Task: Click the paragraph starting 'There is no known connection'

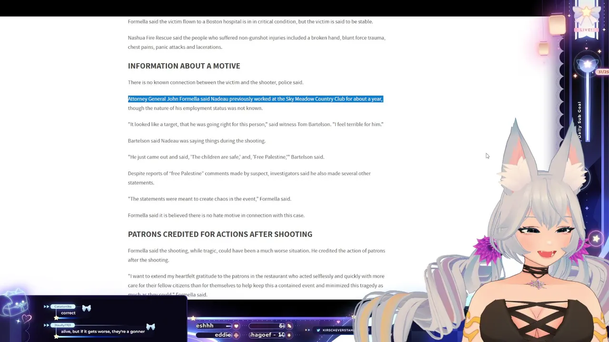Action: pos(216,83)
